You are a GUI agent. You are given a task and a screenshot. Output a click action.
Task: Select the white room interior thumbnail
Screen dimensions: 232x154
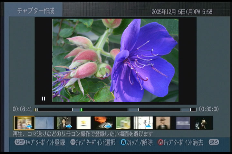(143, 123)
